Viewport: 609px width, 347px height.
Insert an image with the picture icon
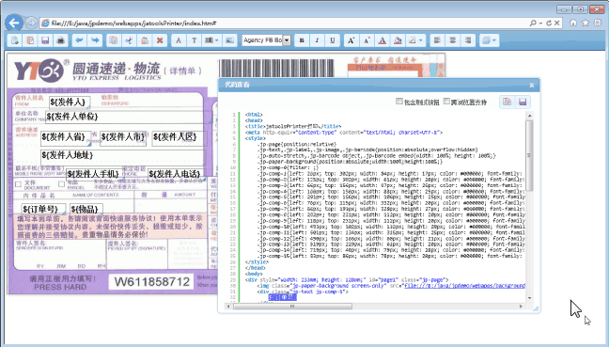pos(229,40)
